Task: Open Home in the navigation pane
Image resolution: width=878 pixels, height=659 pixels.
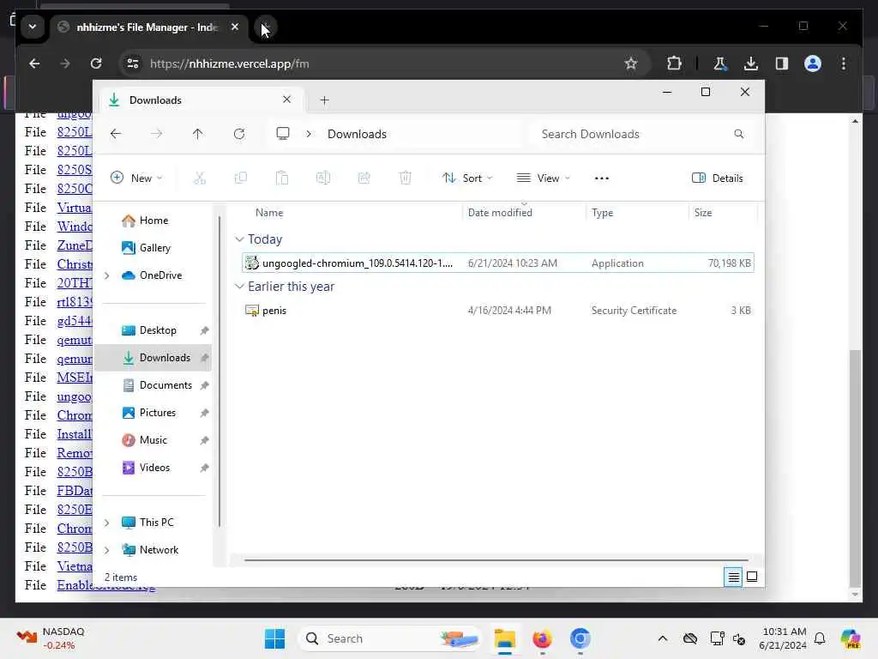Action: point(153,221)
